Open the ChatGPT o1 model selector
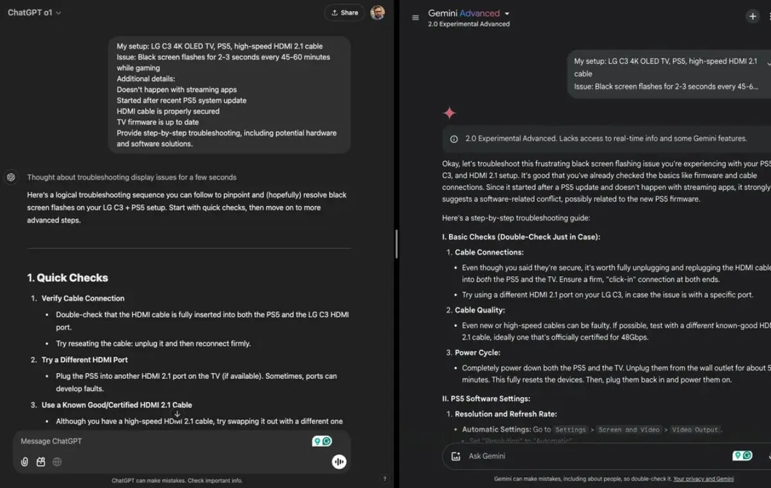Image resolution: width=771 pixels, height=488 pixels. coord(35,12)
